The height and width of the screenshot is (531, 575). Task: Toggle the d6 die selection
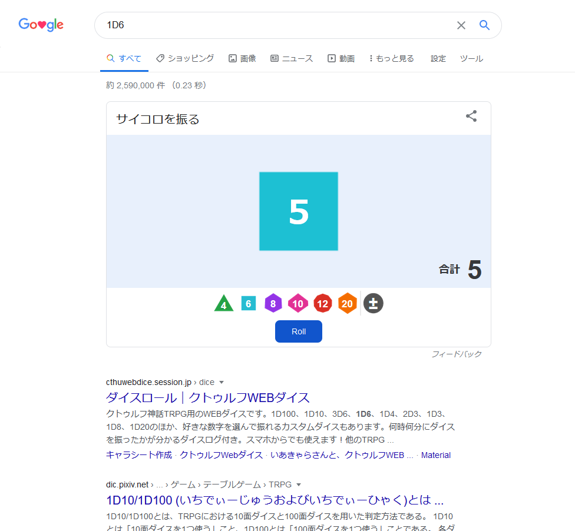pos(249,303)
